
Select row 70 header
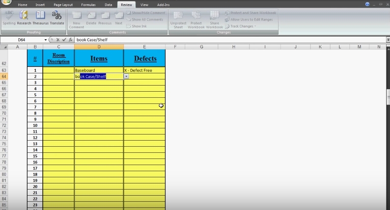click(4, 113)
